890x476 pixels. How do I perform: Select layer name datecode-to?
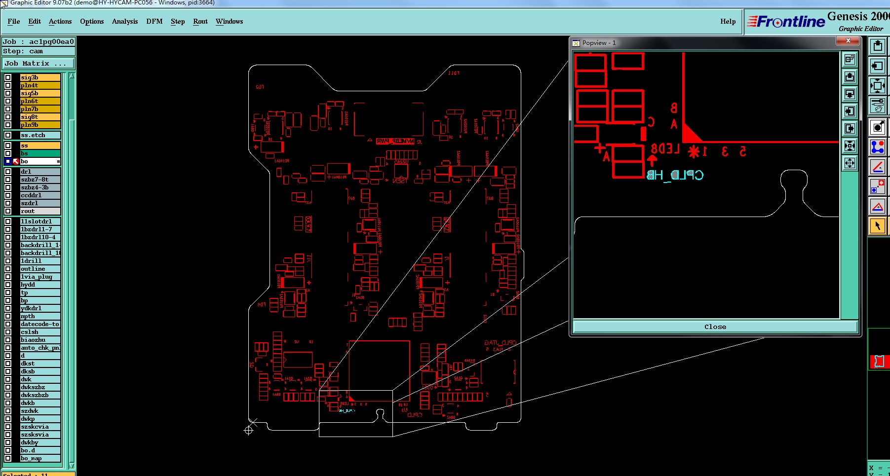point(40,324)
